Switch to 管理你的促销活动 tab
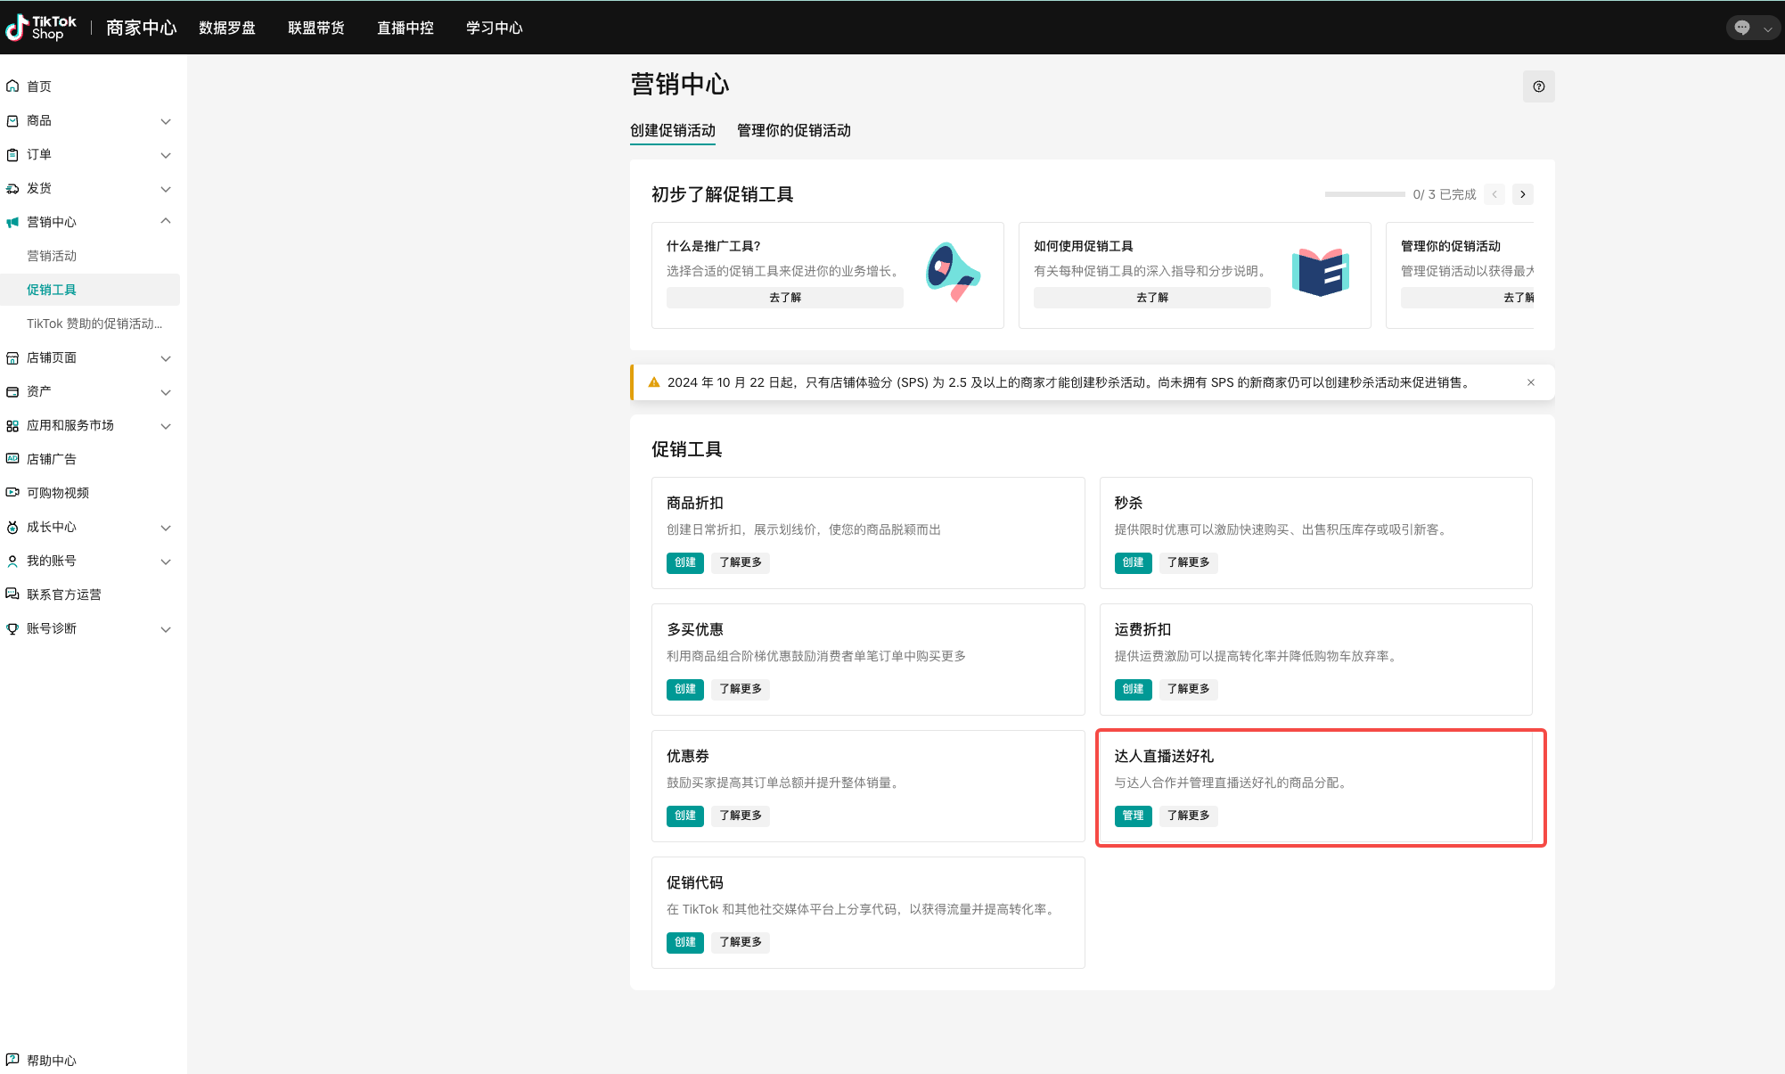This screenshot has height=1074, width=1785. point(793,131)
